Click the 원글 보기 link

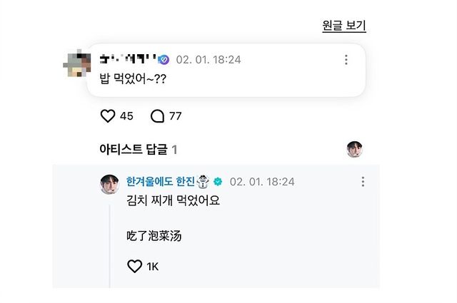click(x=344, y=26)
